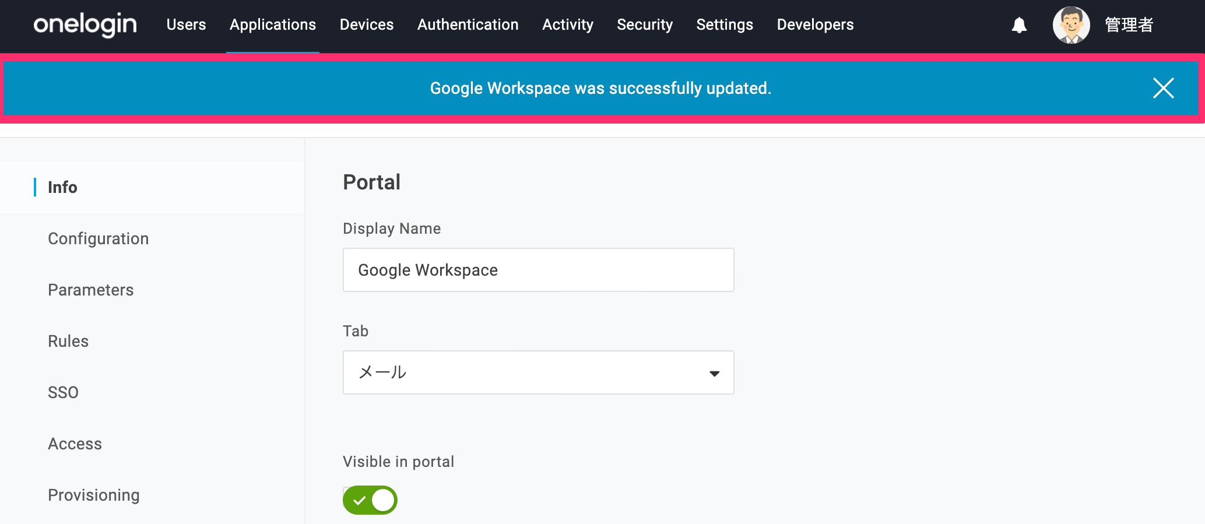Click the 管理者 user name
1205x524 pixels.
(x=1129, y=25)
